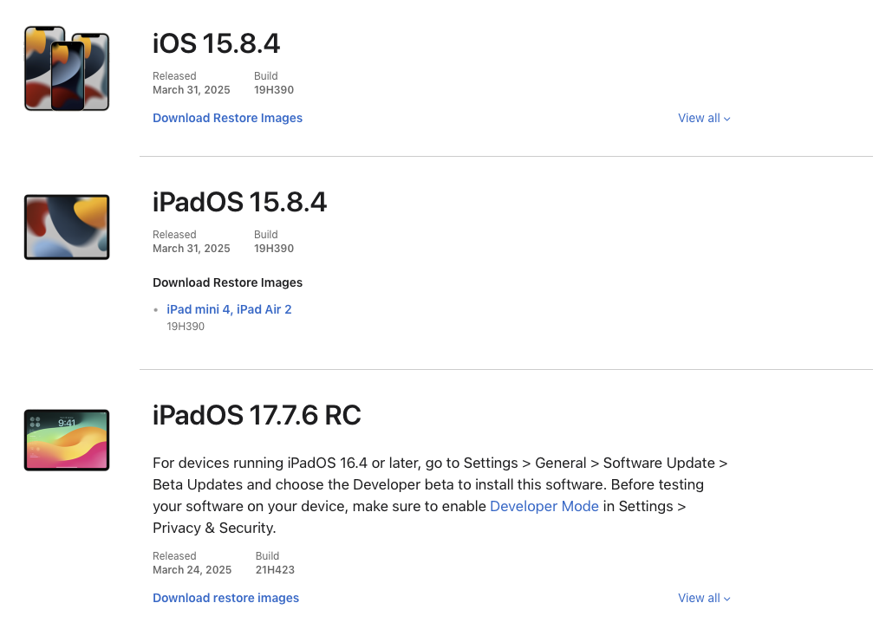Open the Developer Mode link
Image resolution: width=886 pixels, height=629 pixels.
544,506
